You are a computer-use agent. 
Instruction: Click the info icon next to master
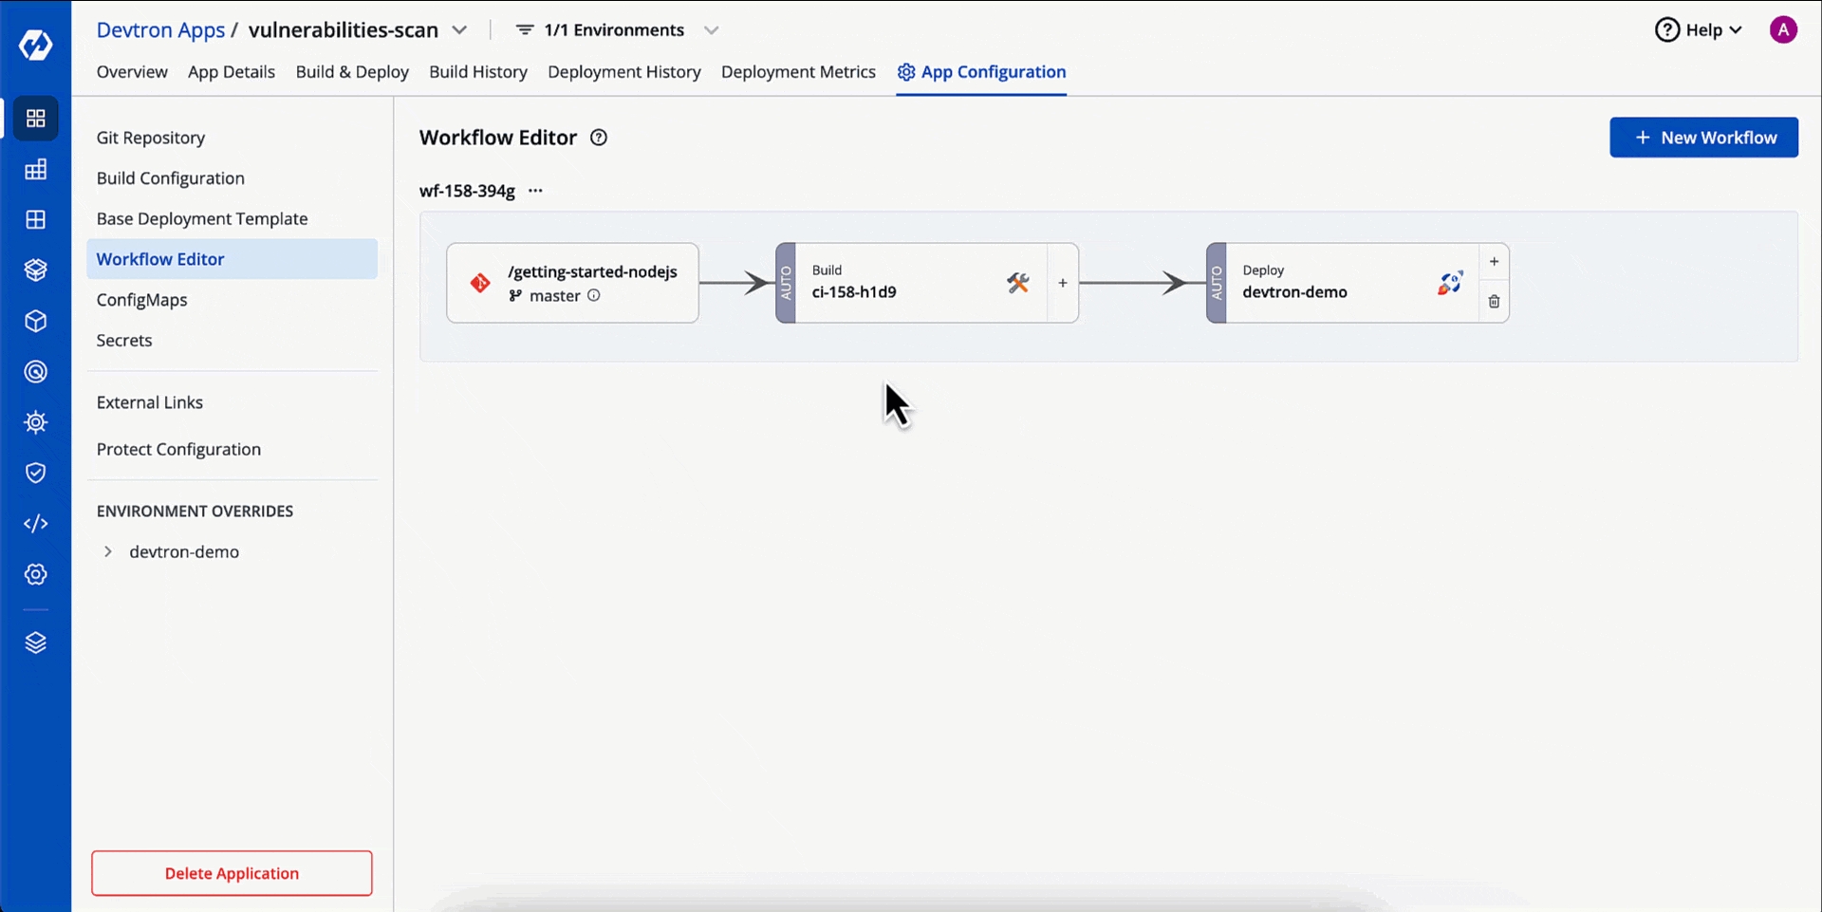pyautogui.click(x=594, y=295)
